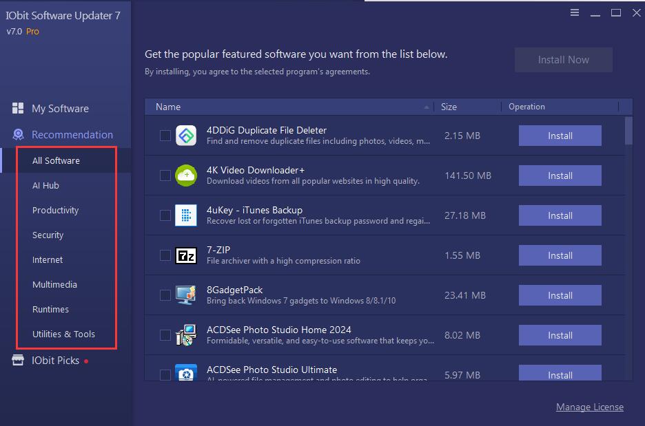Open the Manage License link

589,407
